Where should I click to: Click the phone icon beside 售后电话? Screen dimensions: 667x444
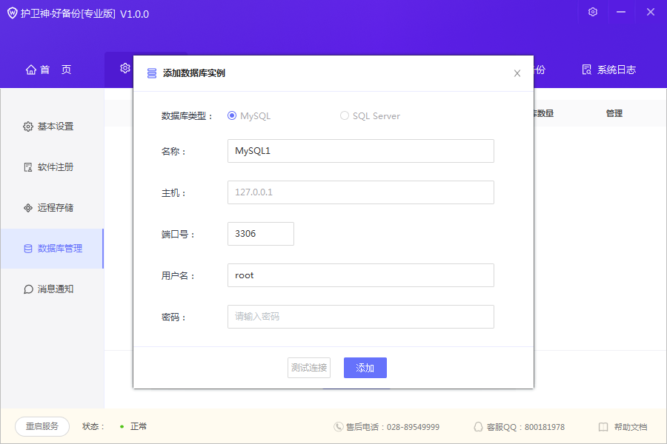point(339,426)
